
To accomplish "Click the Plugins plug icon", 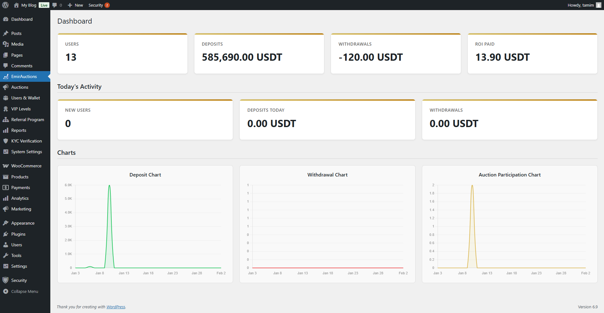I will coord(6,234).
